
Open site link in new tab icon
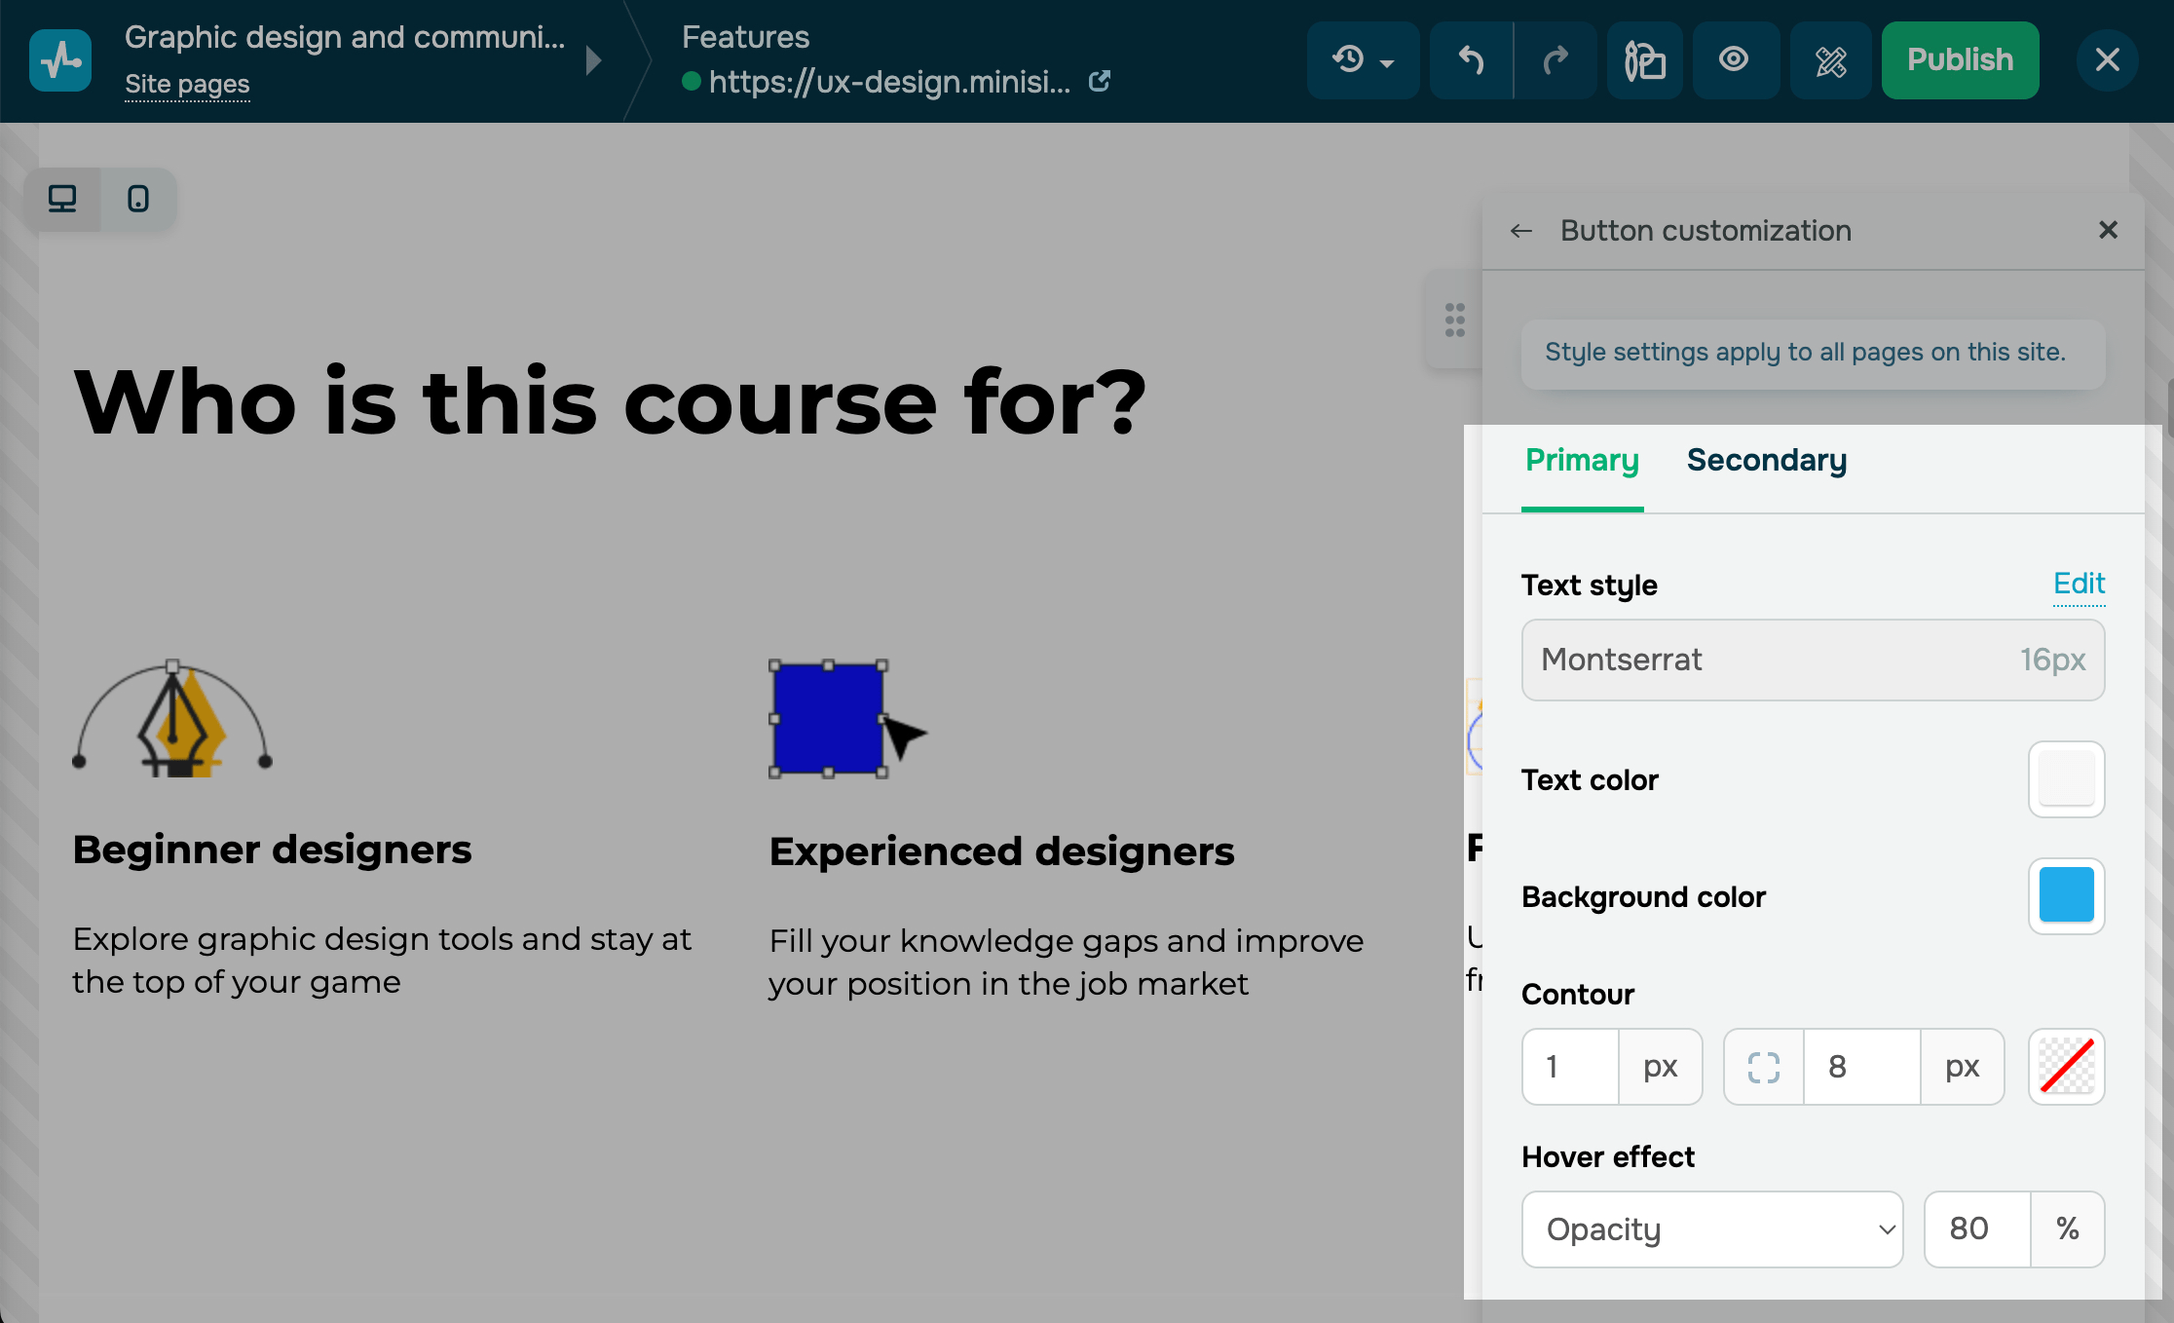coord(1100,82)
